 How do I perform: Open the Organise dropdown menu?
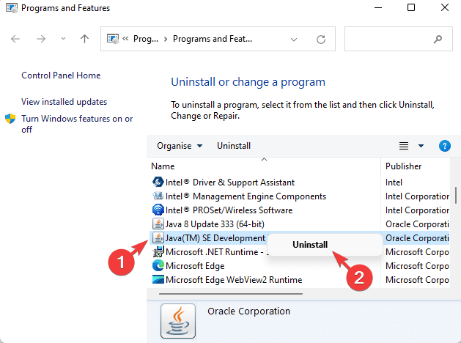(180, 146)
